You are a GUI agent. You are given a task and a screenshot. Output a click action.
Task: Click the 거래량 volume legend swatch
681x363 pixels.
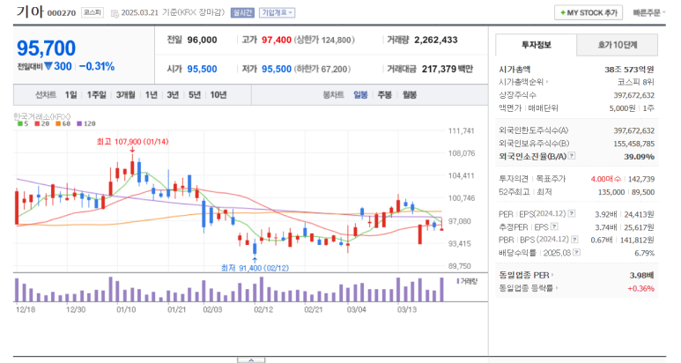click(x=458, y=281)
